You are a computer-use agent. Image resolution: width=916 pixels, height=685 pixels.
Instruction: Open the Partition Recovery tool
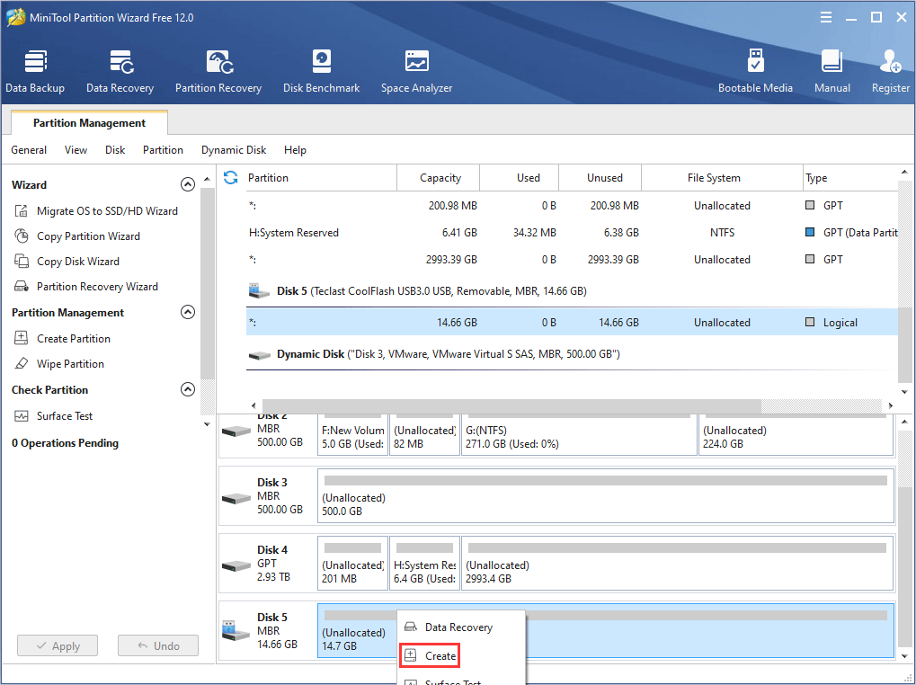click(218, 71)
